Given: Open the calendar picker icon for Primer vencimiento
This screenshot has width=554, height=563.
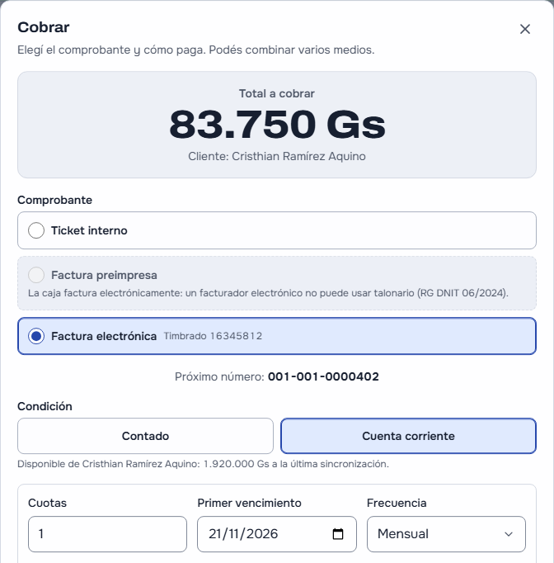Looking at the screenshot, I should coord(338,534).
